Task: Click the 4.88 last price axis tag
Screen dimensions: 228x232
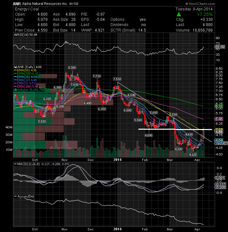Action: tap(219, 132)
